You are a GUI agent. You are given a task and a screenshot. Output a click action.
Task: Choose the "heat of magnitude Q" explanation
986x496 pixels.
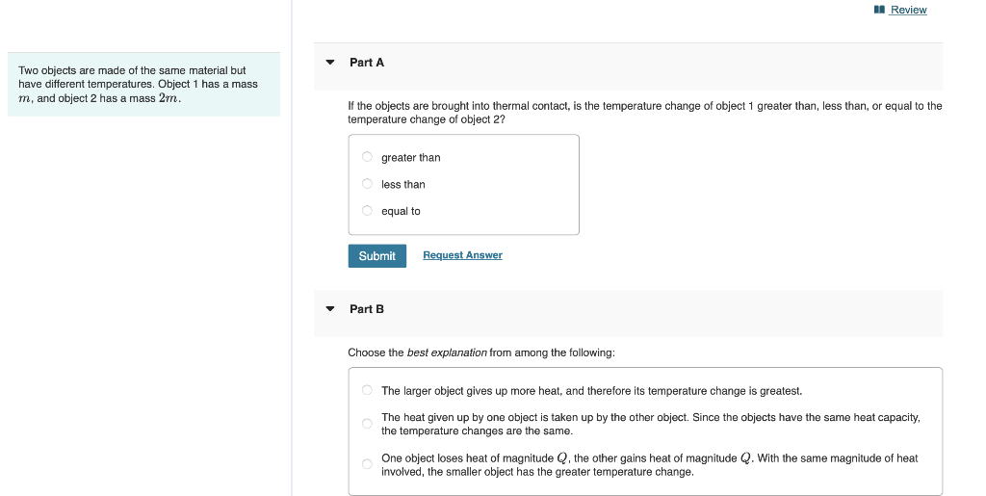(x=367, y=464)
